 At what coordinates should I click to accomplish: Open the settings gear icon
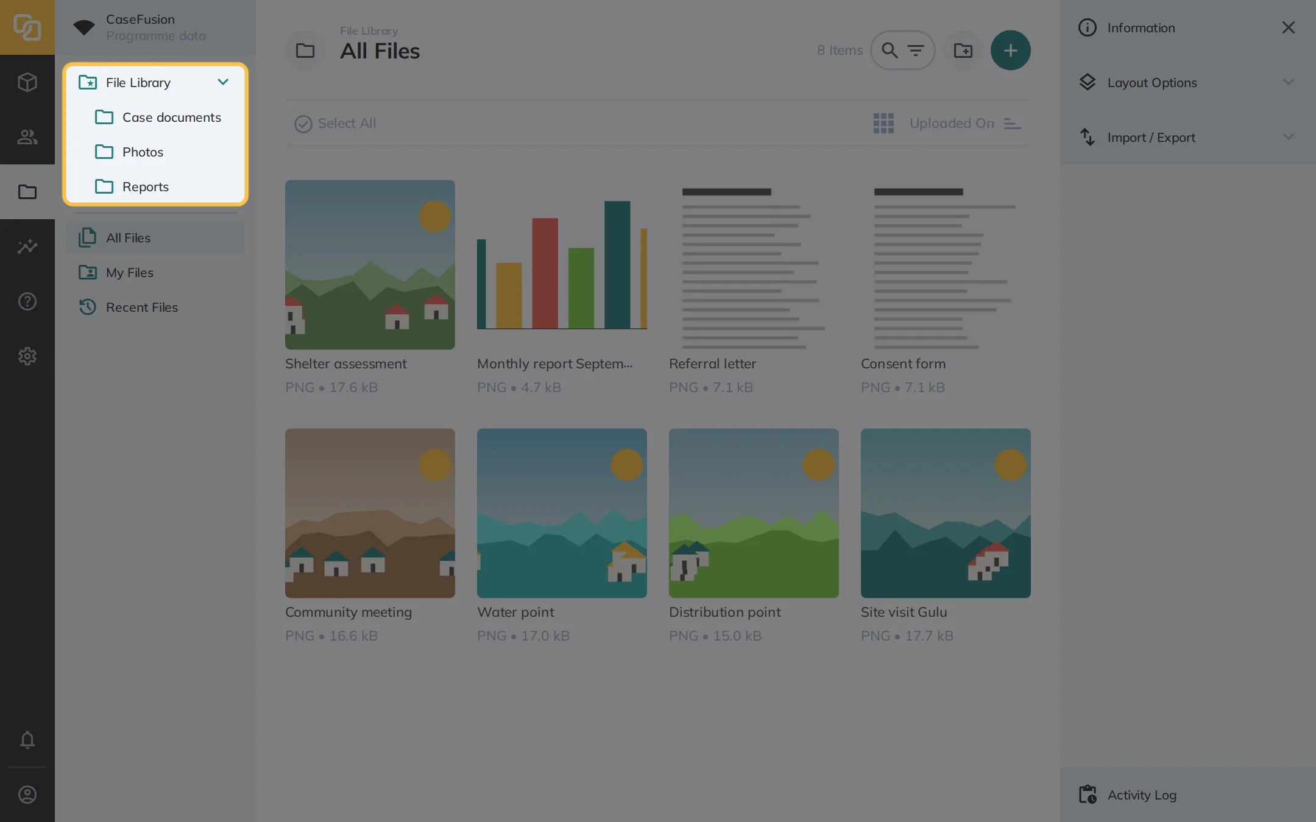pos(27,356)
